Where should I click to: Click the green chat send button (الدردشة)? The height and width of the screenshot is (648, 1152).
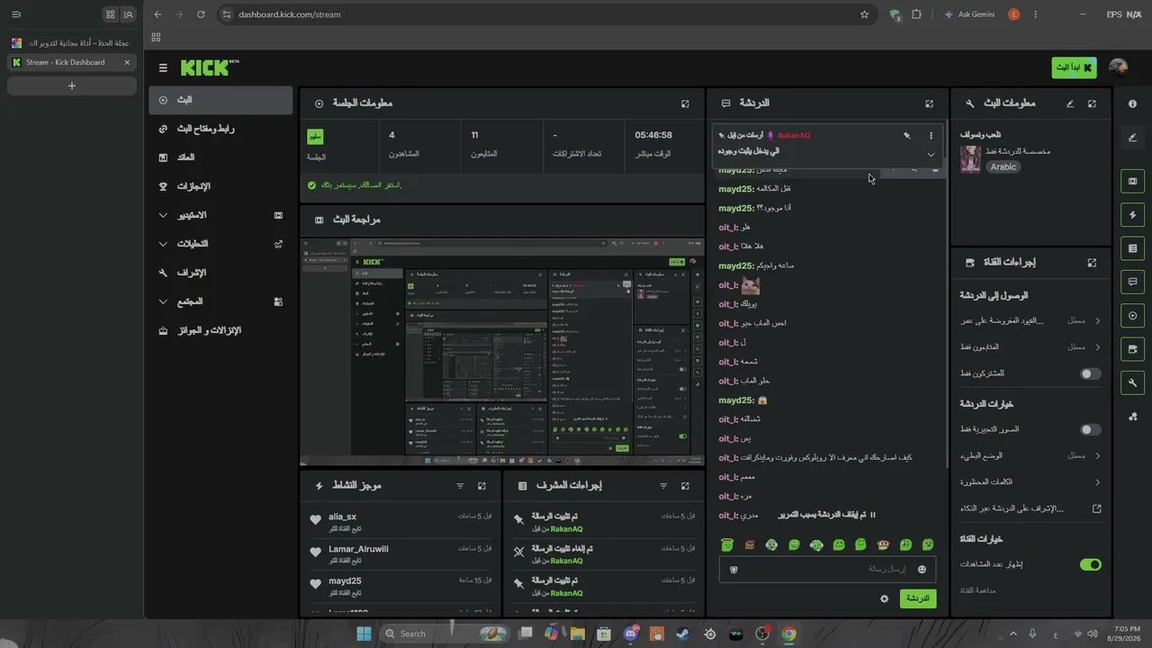click(x=918, y=598)
